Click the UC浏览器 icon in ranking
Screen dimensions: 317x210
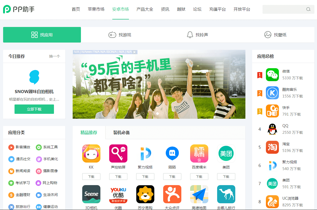(x=272, y=202)
